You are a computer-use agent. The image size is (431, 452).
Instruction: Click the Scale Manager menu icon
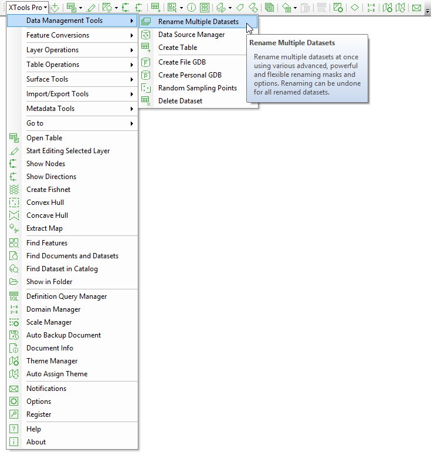(14, 322)
